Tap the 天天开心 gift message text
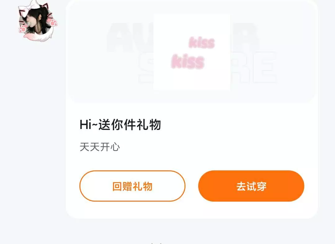 (100, 147)
